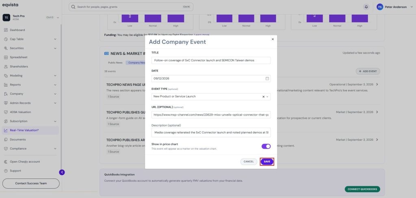
Task: Expand the Cap Table menu chevron
Action: coord(55,39)
